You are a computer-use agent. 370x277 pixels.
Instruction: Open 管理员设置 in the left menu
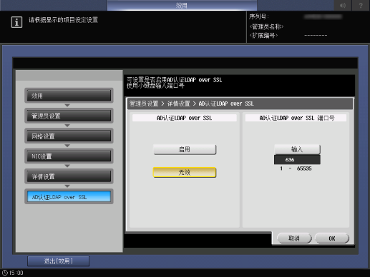point(69,116)
